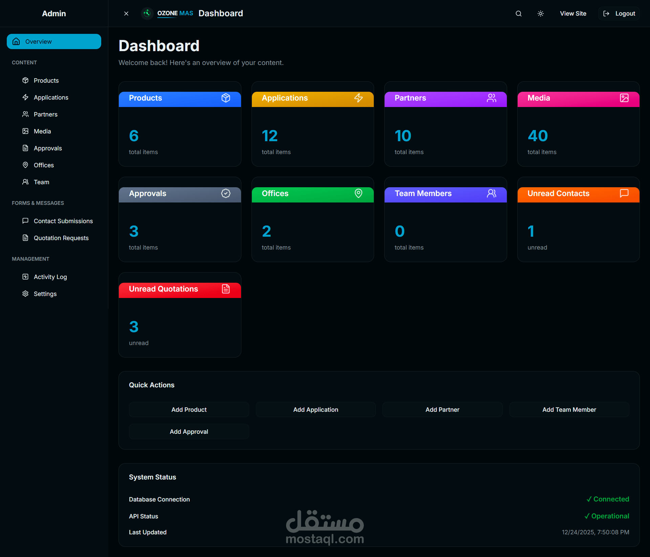Follow the View Site link
This screenshot has height=557, width=650.
573,14
